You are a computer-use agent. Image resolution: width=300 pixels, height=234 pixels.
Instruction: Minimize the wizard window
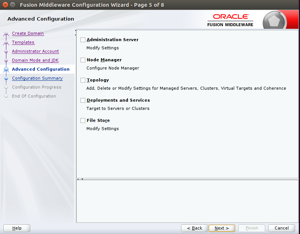pos(13,4)
